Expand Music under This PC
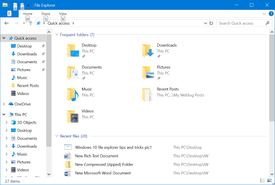The image size is (275, 185). 7,154
